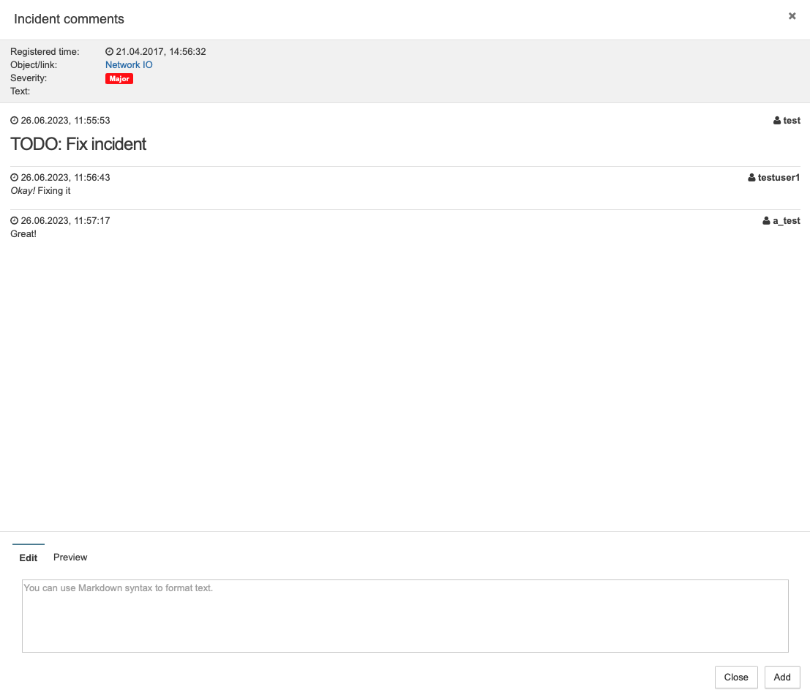This screenshot has width=810, height=698.
Task: Click the 'Text:' label
Action: tap(20, 91)
